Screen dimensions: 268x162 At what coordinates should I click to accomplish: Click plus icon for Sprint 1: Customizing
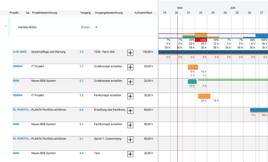[130, 140]
